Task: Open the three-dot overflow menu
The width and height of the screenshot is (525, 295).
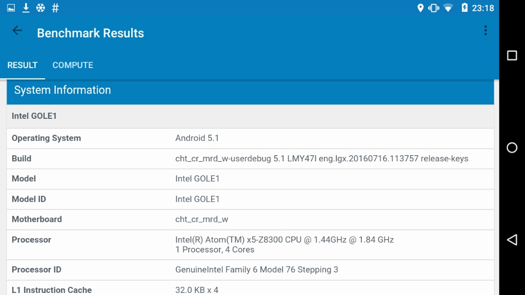Action: pyautogui.click(x=485, y=31)
